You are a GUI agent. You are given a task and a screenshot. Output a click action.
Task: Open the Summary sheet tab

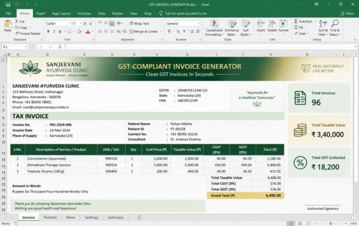click(115, 217)
